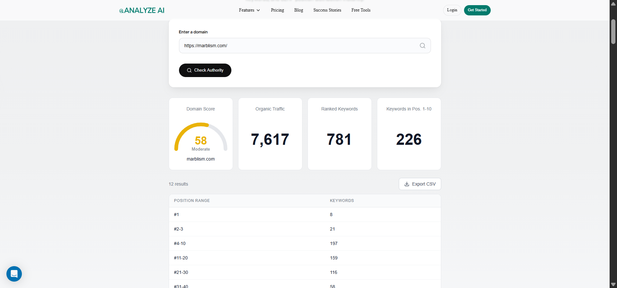617x288 pixels.
Task: Click keyword count 197
Action: coord(334,243)
